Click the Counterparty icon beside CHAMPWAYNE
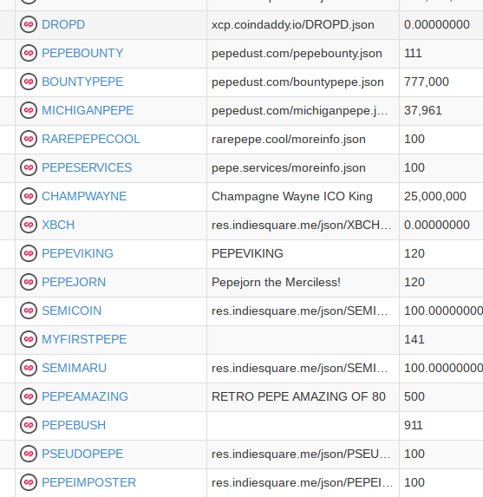The width and height of the screenshot is (483, 497). [29, 196]
